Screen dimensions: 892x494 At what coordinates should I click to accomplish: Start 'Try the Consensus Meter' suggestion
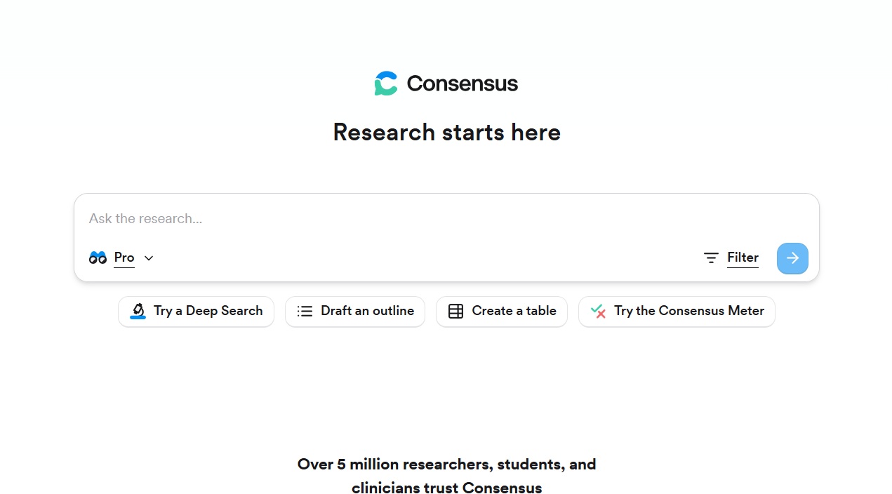(688, 311)
